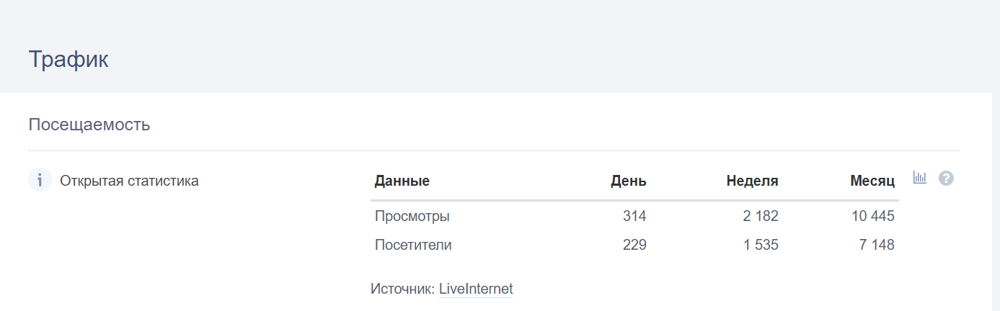
Task: Click the Неделя column header
Action: [x=752, y=181]
